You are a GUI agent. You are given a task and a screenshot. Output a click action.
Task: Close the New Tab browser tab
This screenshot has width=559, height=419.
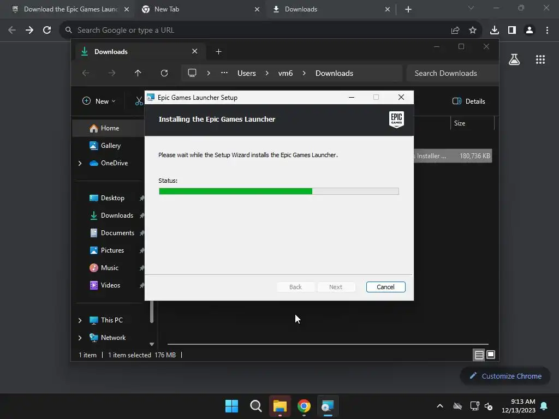point(257,9)
